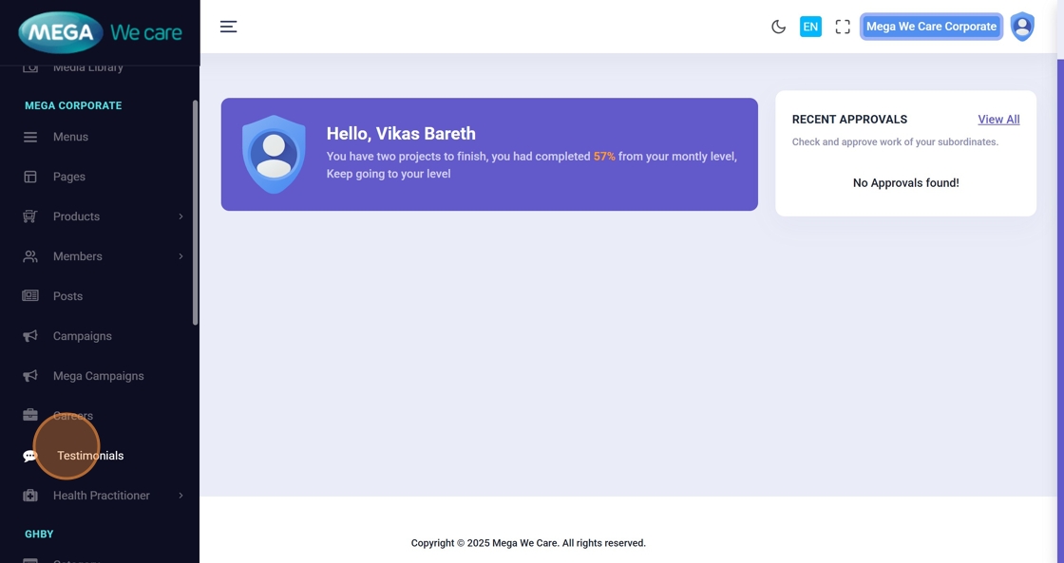The height and width of the screenshot is (563, 1064).
Task: Expand the Health Practitioner submenu chevron
Action: click(180, 496)
